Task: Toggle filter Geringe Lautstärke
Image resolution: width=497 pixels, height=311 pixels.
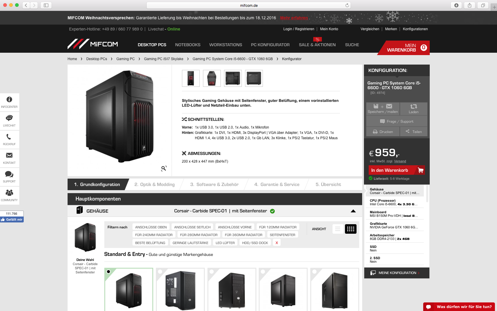Action: coord(190,243)
